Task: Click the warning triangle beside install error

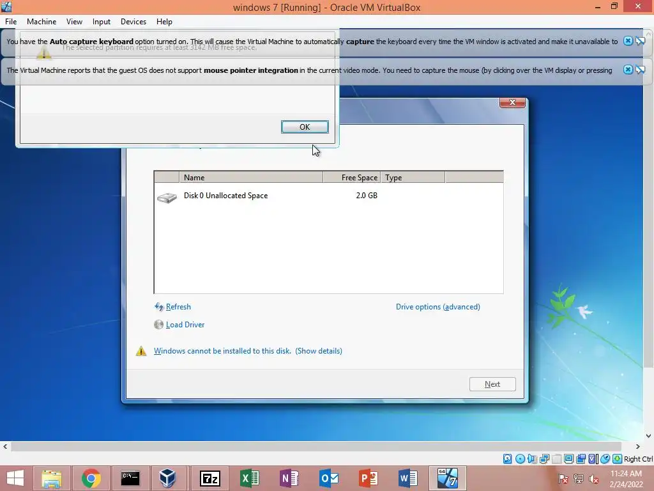Action: [x=141, y=351]
